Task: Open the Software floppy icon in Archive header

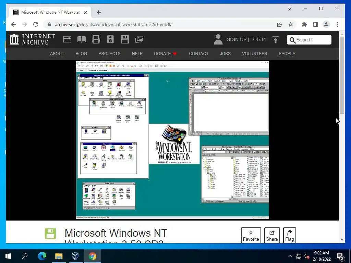Action: coord(125,39)
